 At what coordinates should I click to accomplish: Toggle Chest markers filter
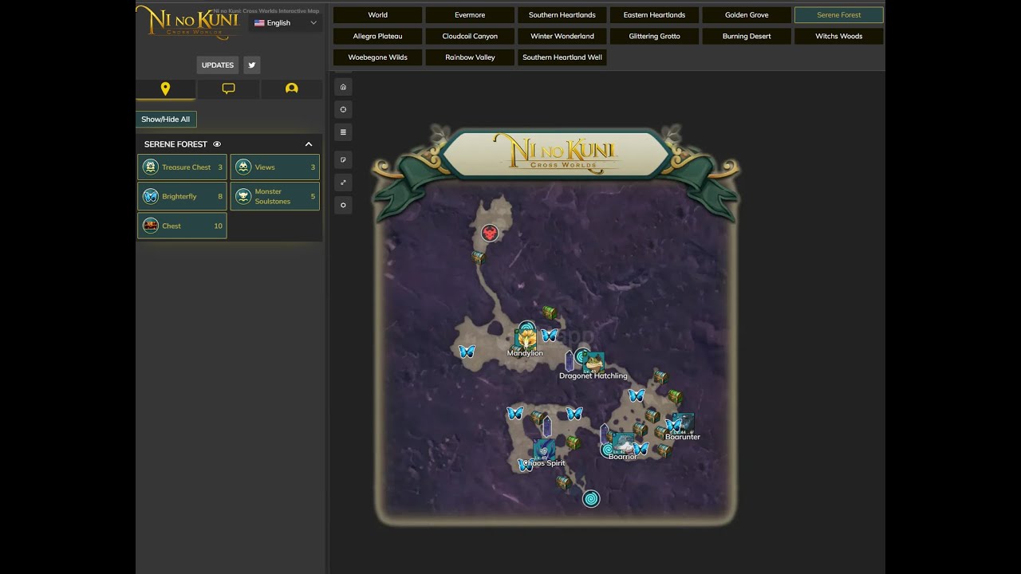pyautogui.click(x=182, y=226)
